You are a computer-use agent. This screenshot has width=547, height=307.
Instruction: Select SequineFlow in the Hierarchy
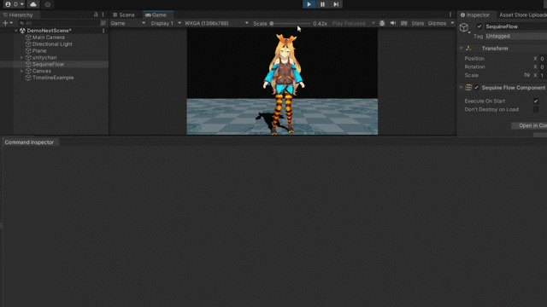coord(48,64)
